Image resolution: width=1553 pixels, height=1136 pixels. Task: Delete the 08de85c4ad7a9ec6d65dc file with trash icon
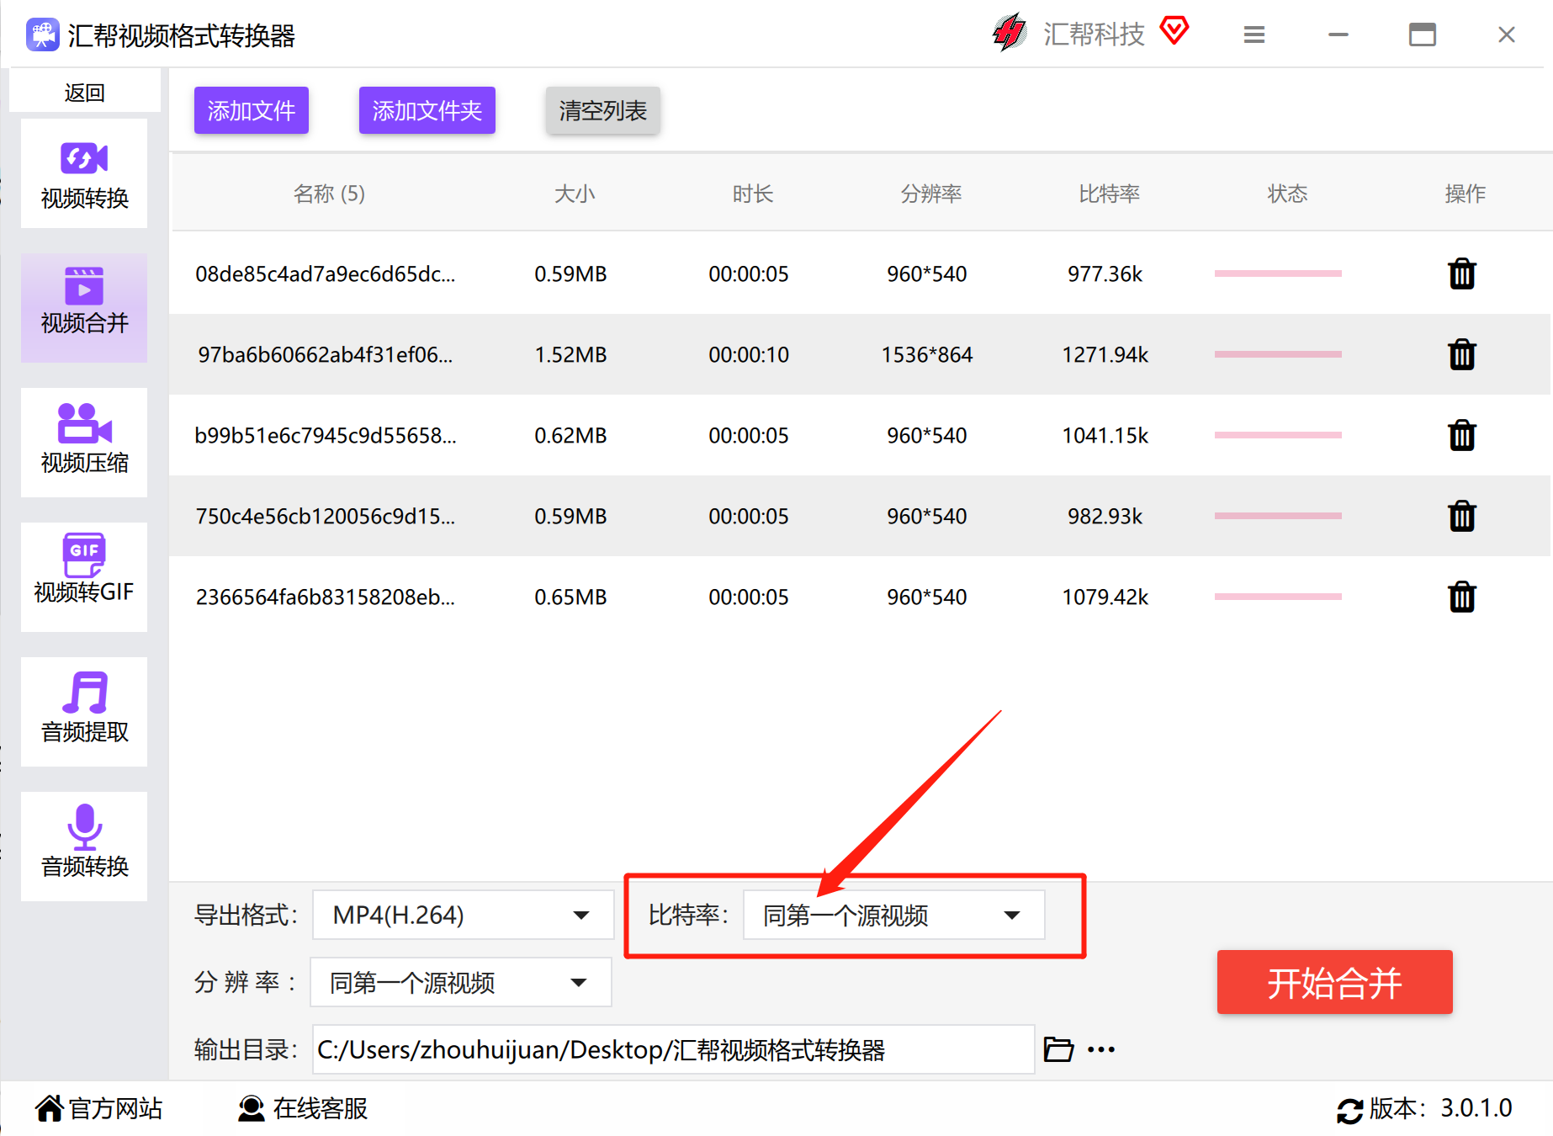(1462, 273)
